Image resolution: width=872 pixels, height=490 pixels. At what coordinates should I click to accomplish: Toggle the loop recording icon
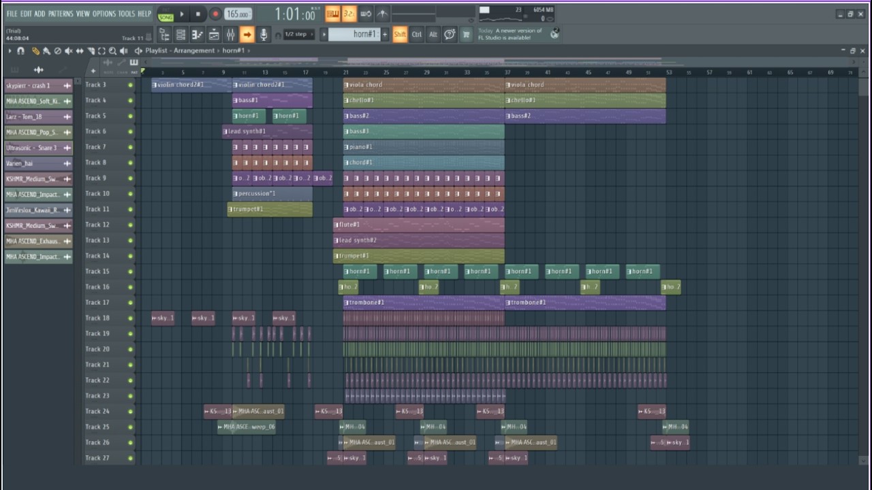tap(366, 14)
